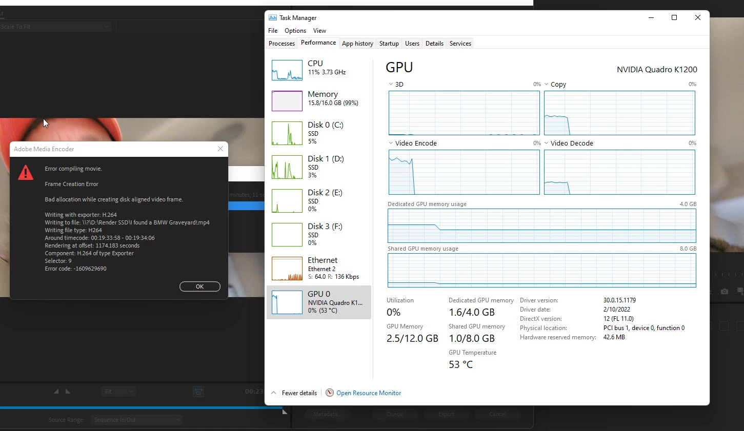Click the Export button in export window
The height and width of the screenshot is (431, 744).
tap(446, 414)
